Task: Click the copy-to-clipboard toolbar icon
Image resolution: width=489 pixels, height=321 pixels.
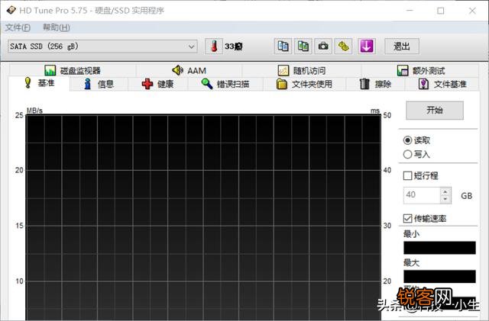Action: 283,47
